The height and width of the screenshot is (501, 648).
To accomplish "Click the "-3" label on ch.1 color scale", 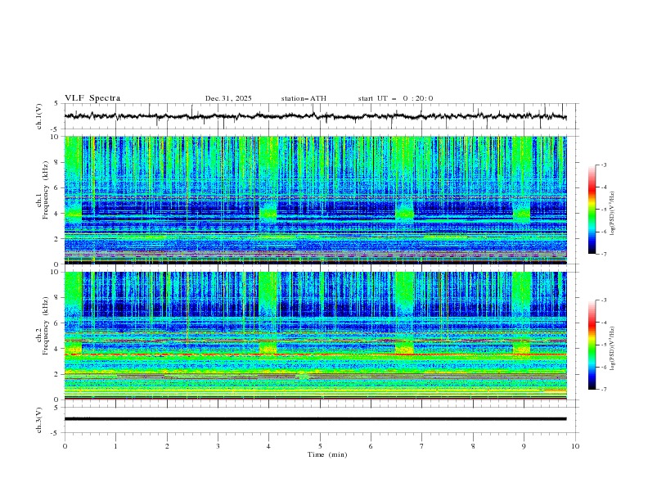I will pos(603,165).
